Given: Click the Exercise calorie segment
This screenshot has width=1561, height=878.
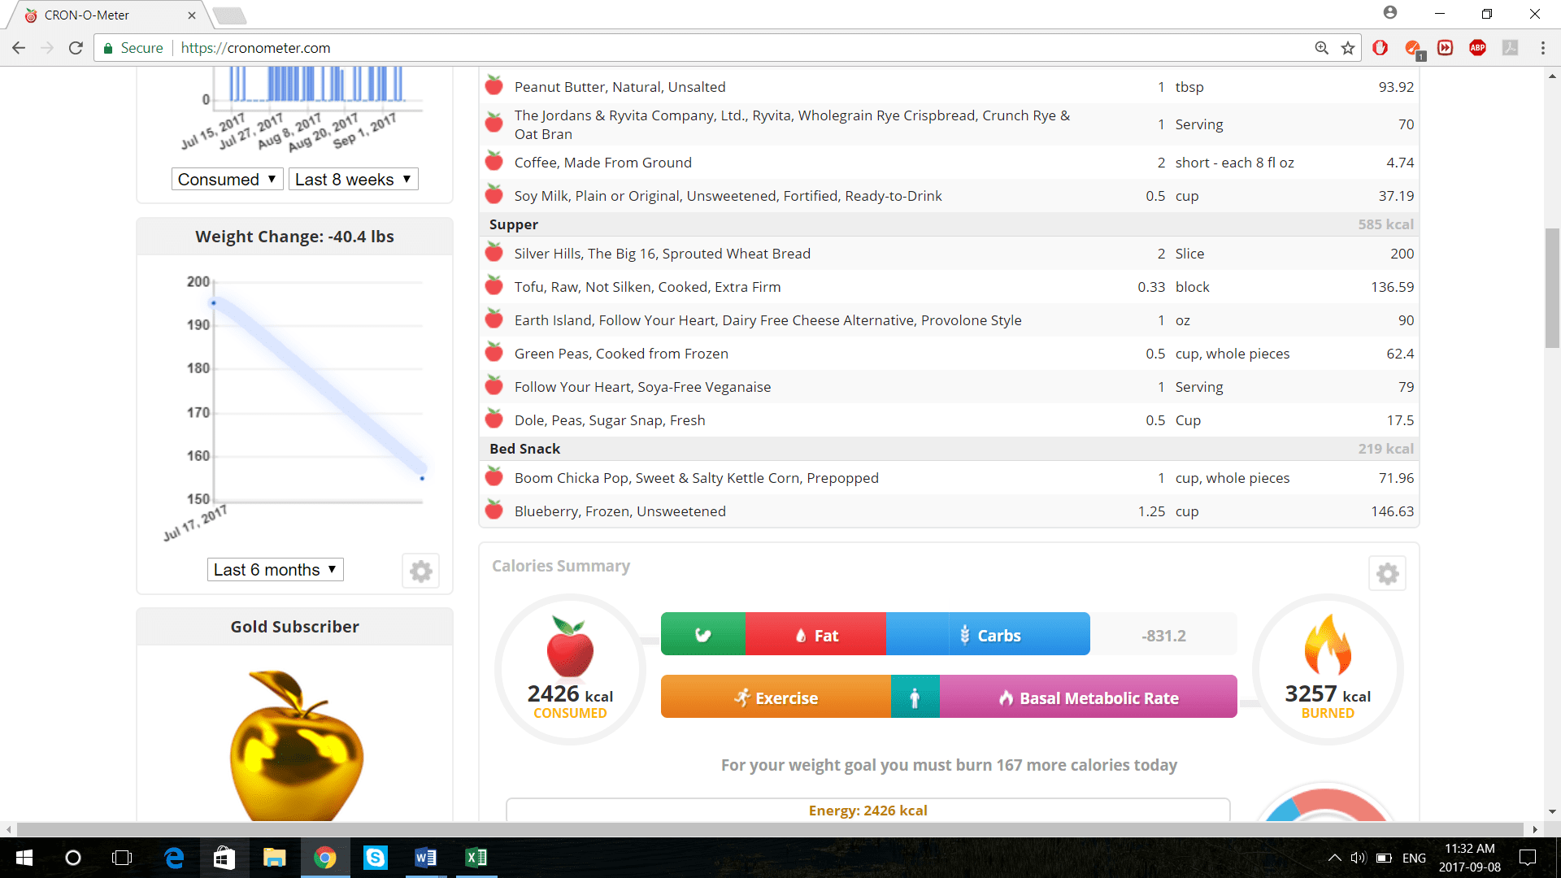Looking at the screenshot, I should click(776, 697).
